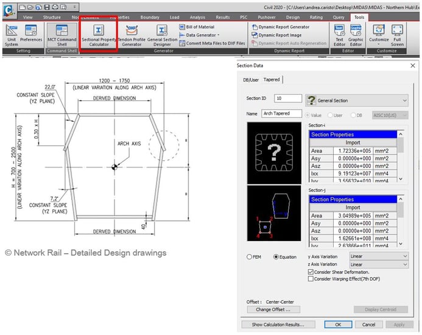Open the Customize ribbon option
422x335 pixels.
click(379, 35)
